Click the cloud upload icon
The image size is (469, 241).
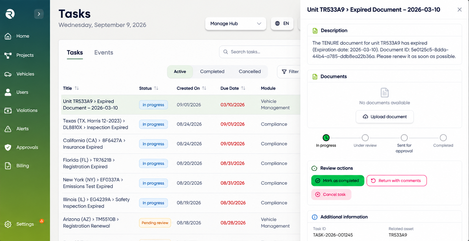pyautogui.click(x=365, y=117)
